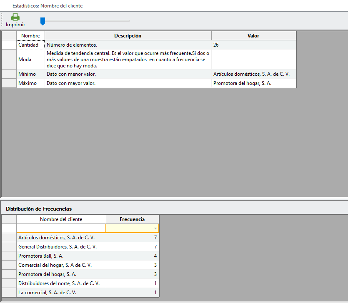Click the Imprimir printer icon
348x303 pixels.
tap(15, 17)
